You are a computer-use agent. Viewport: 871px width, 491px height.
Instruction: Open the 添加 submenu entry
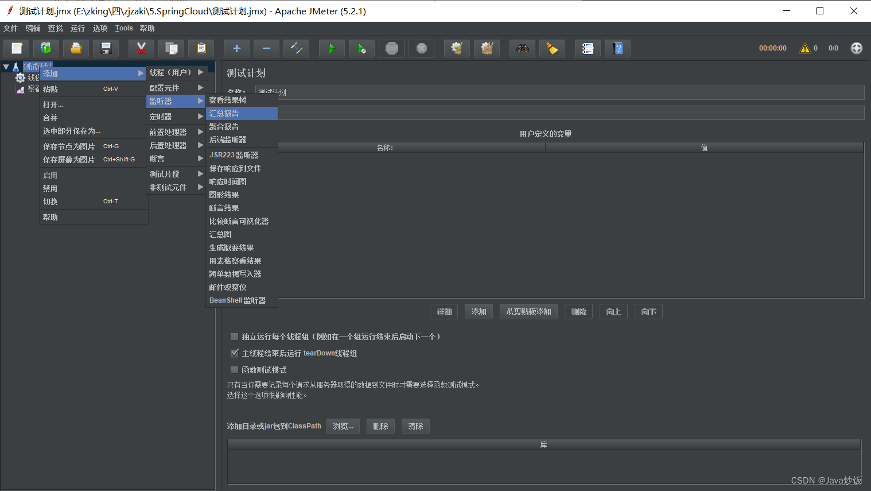(93, 74)
